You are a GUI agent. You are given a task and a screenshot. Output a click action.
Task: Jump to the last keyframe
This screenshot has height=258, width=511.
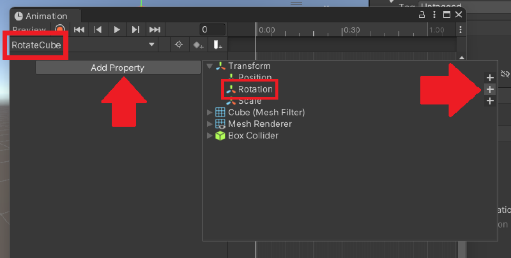155,29
